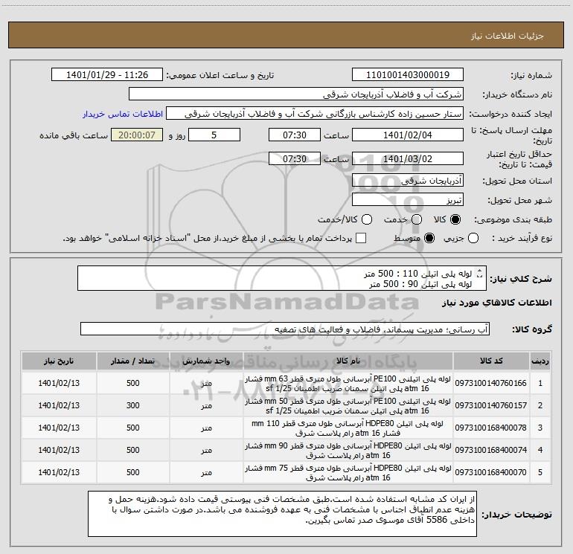573x554 pixels.
Task: Click the PE100 63 mm pipe item name
Action: click(x=348, y=384)
